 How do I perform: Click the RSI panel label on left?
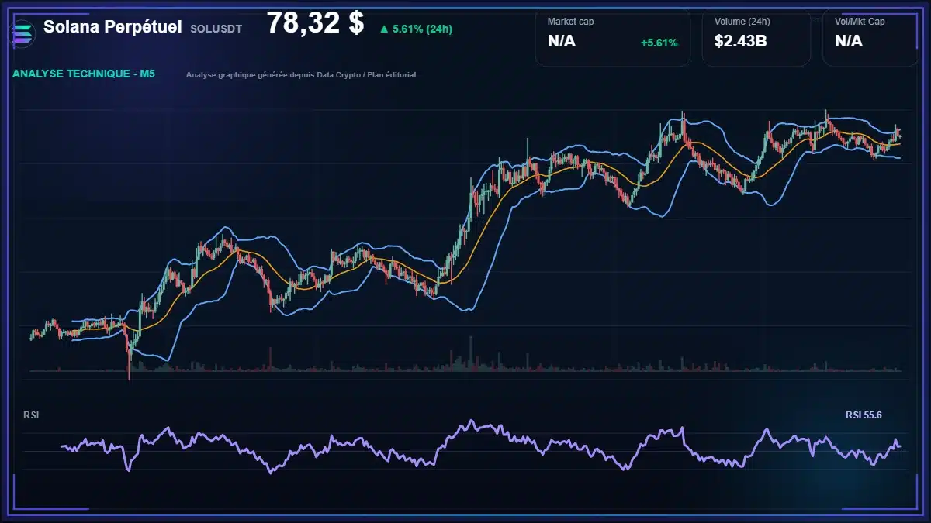click(31, 415)
